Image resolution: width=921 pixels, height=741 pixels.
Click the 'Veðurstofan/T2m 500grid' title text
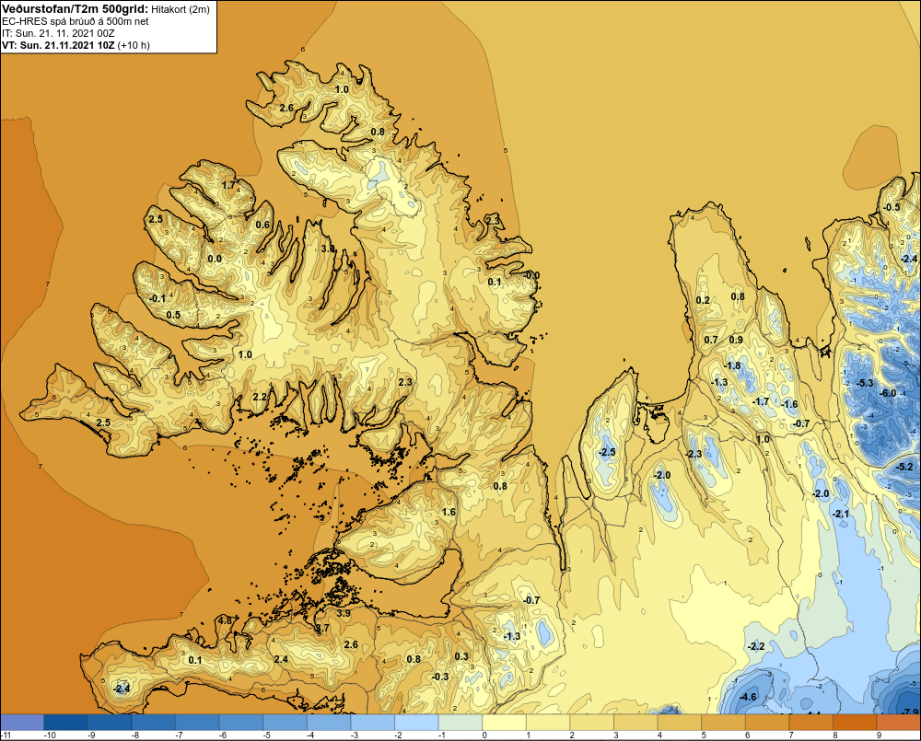(76, 8)
